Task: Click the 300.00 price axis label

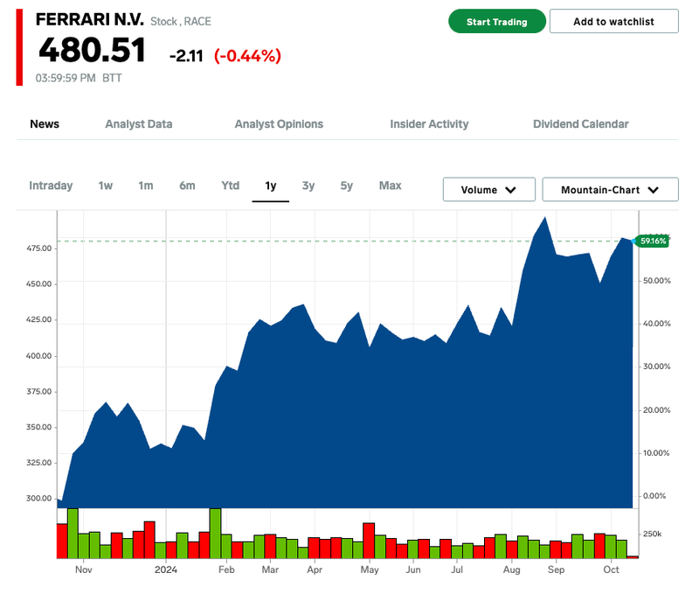Action: click(x=39, y=499)
